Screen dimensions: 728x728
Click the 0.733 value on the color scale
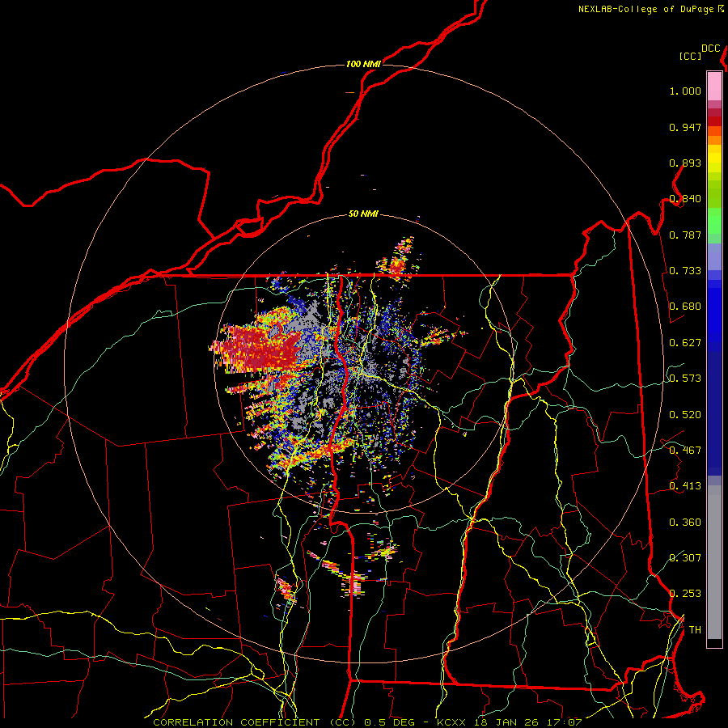(685, 271)
